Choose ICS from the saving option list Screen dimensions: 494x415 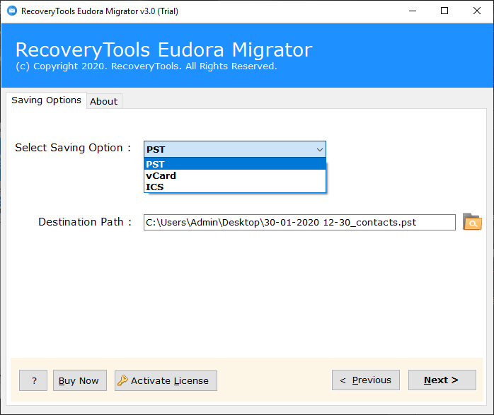pyautogui.click(x=235, y=187)
